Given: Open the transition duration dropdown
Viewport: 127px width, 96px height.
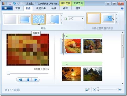Looking at the screenshot, I should coord(82,19).
